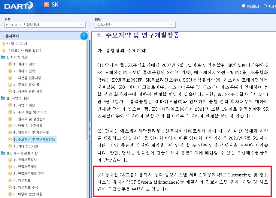Click the DART logo
This screenshot has height=198, width=276.
(19, 5)
